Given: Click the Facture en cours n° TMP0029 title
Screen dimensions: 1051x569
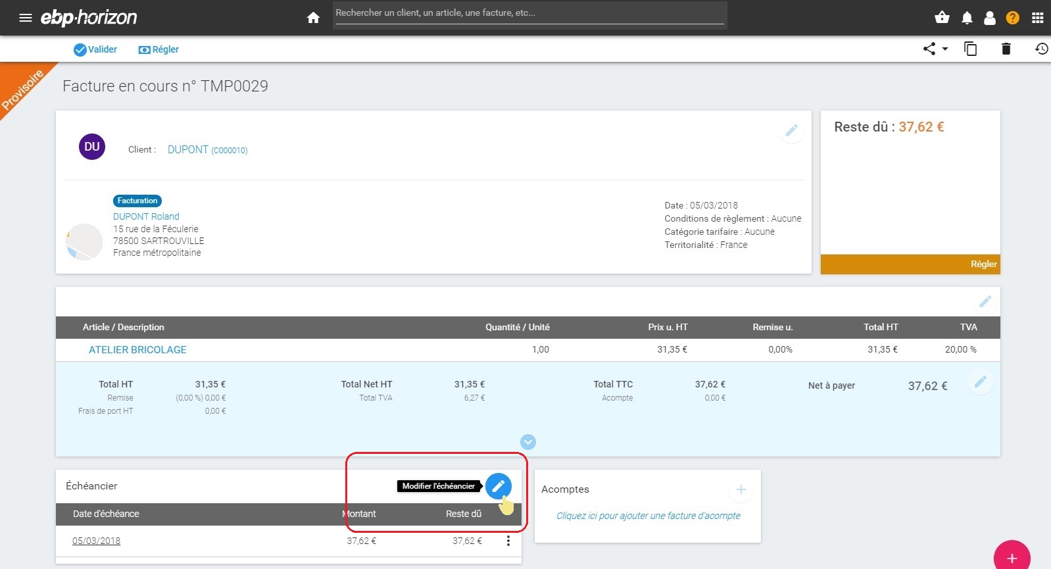Looking at the screenshot, I should [x=165, y=86].
